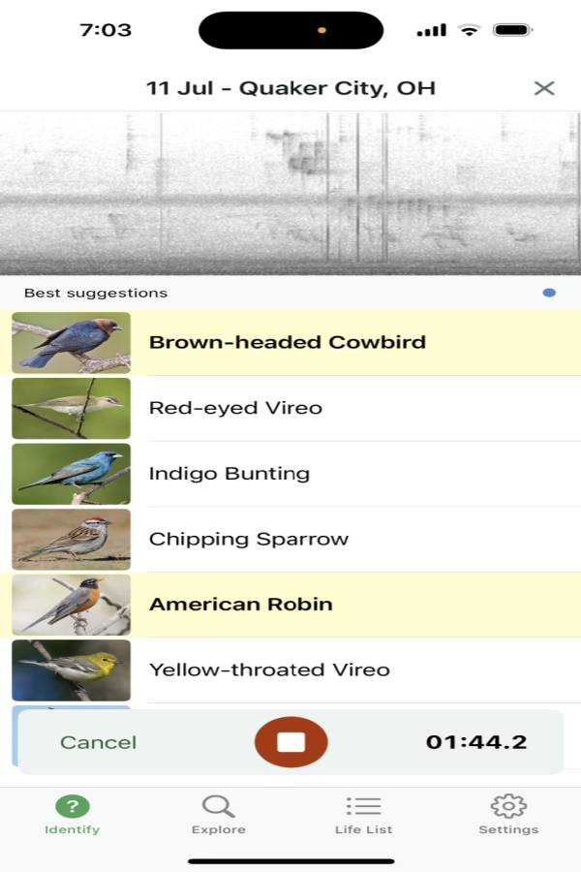This screenshot has width=581, height=872.
Task: Open the Settings gear tab
Action: 508,814
